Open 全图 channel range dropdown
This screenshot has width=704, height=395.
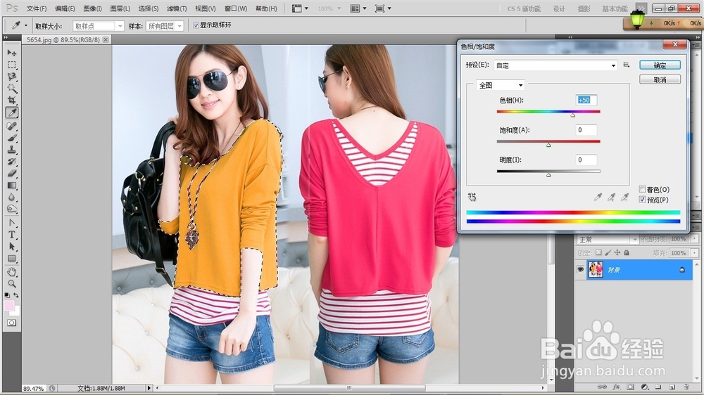(501, 85)
